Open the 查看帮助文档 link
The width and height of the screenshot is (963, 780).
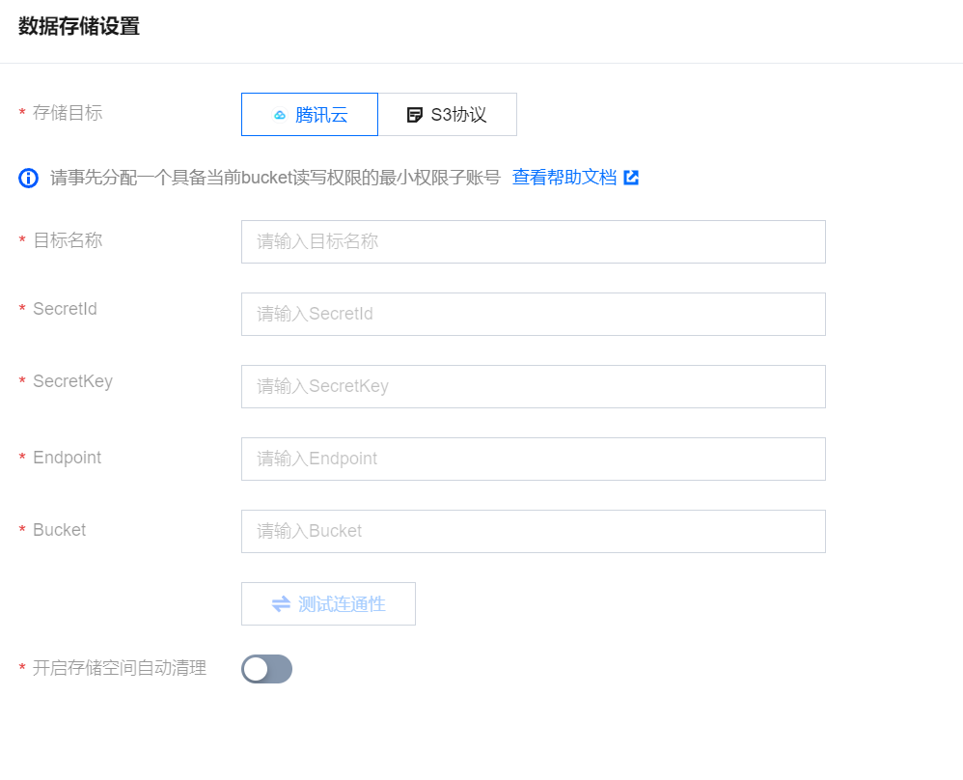click(564, 178)
